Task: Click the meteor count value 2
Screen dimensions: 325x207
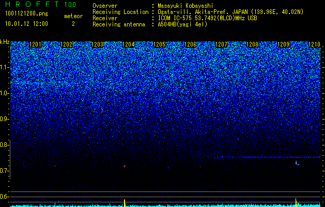Action: (73, 24)
